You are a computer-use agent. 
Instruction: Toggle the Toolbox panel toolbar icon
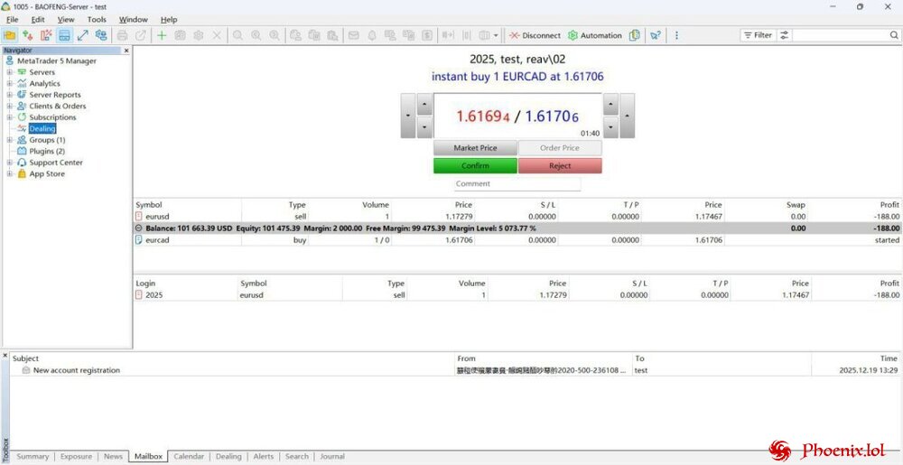(64, 35)
